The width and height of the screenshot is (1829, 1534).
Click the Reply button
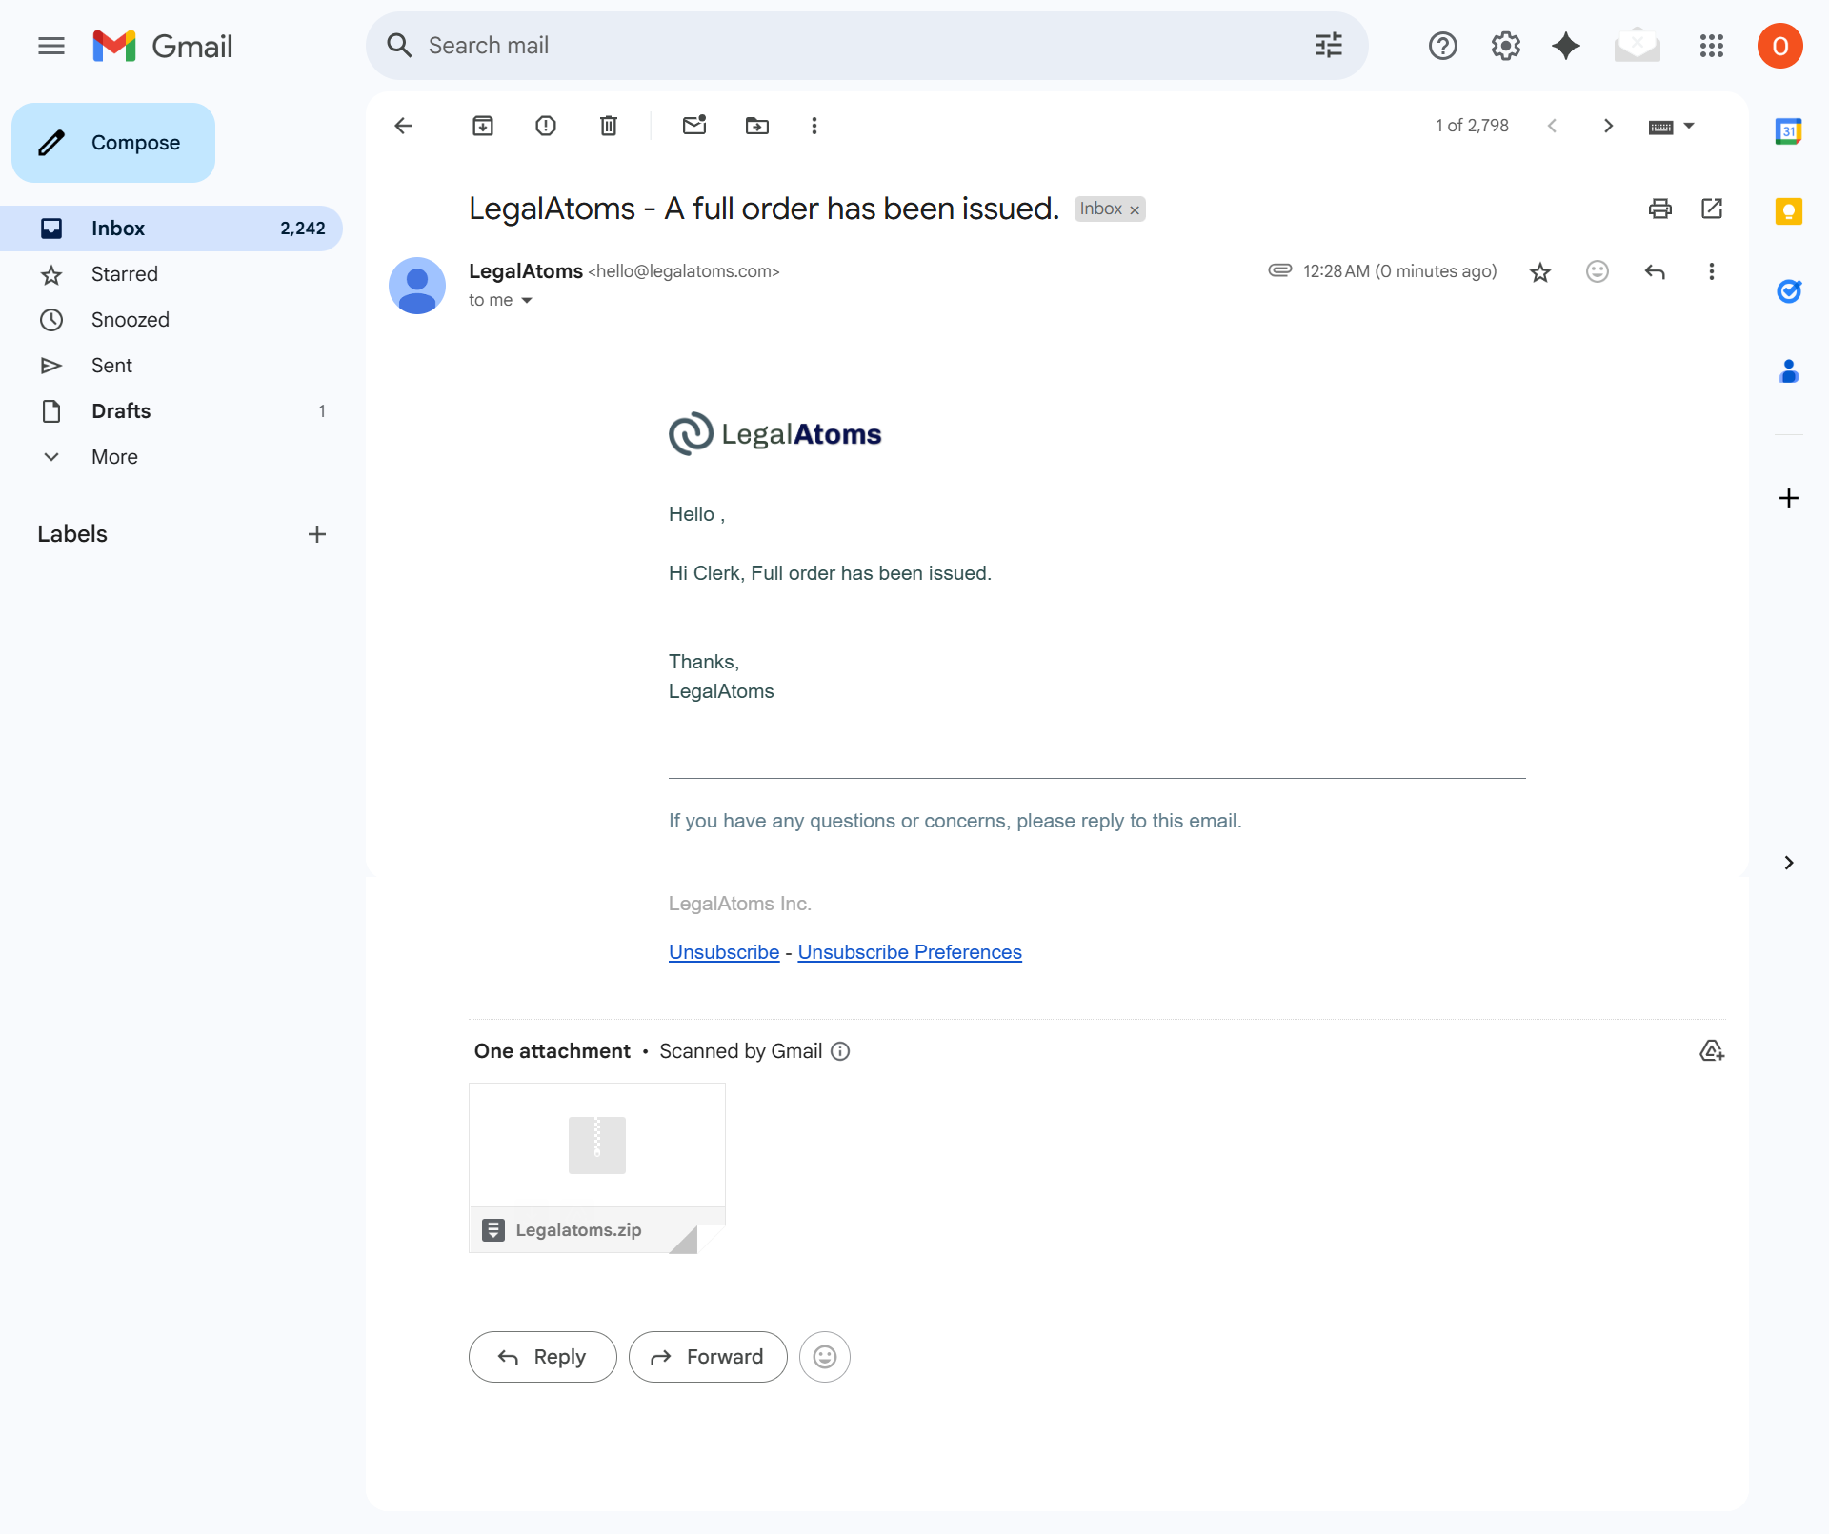[x=542, y=1357]
